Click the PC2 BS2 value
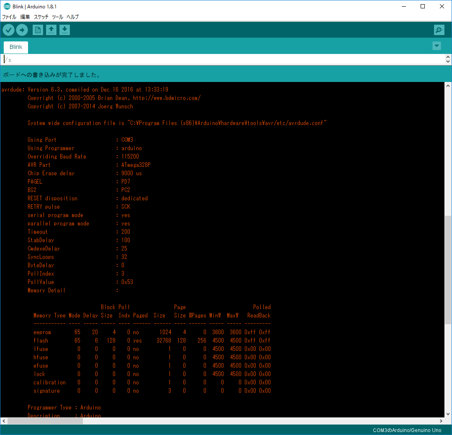 point(126,190)
